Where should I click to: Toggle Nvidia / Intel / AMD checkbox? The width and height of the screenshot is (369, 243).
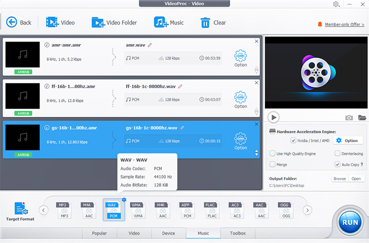[293, 140]
